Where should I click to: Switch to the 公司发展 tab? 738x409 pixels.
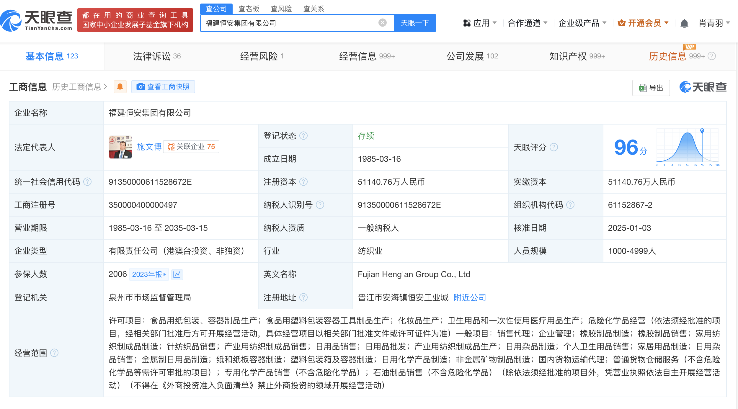click(x=472, y=56)
